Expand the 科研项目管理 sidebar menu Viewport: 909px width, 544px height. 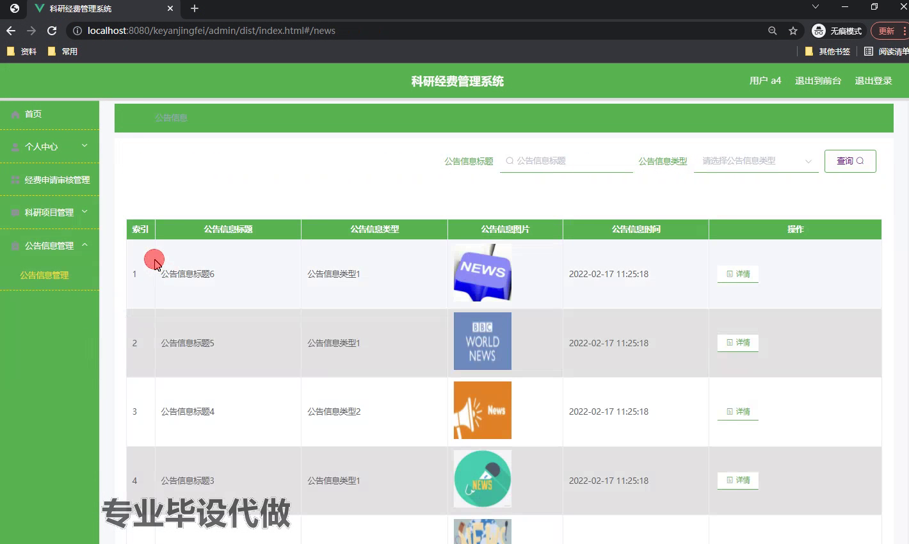[49, 212]
